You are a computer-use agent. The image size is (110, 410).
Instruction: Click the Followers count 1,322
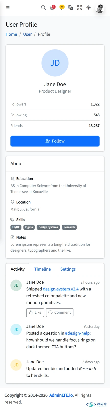click(95, 104)
